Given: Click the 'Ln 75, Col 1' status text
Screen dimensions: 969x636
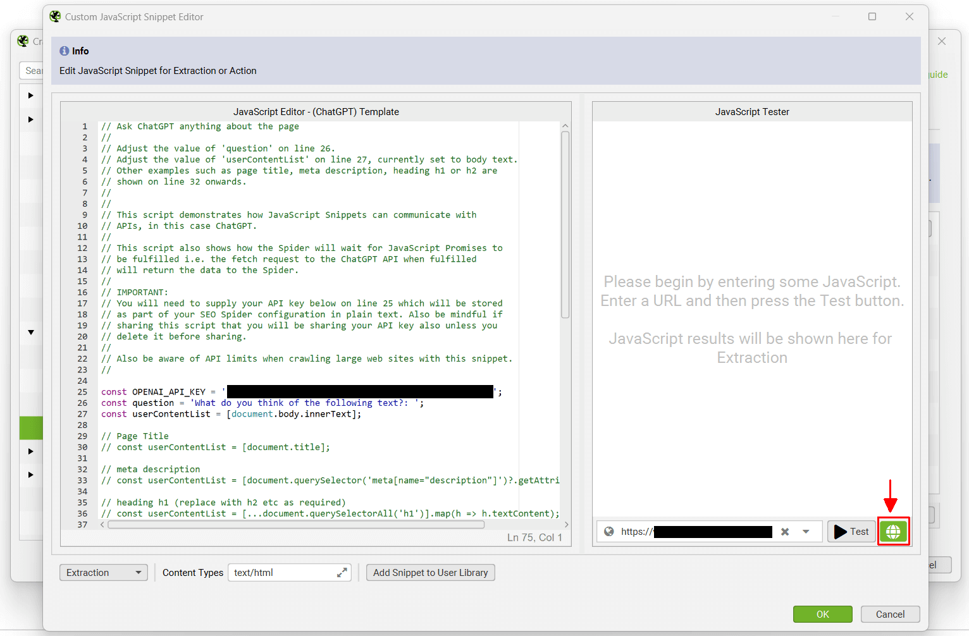Looking at the screenshot, I should [534, 537].
